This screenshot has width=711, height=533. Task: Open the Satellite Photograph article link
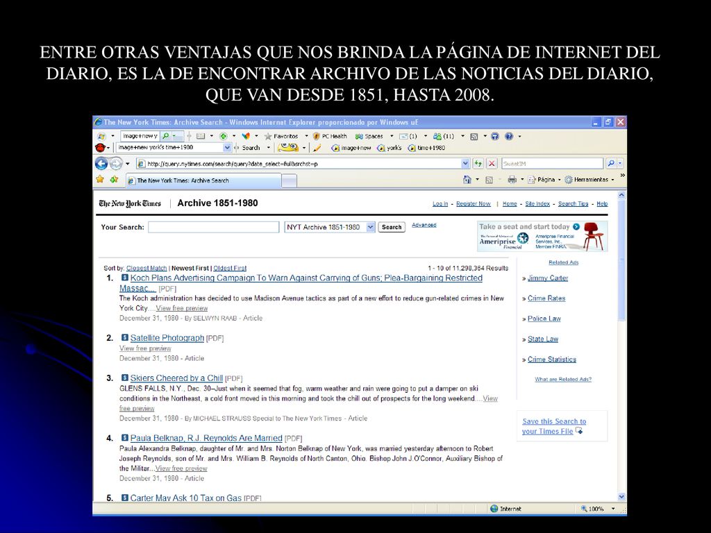click(167, 338)
